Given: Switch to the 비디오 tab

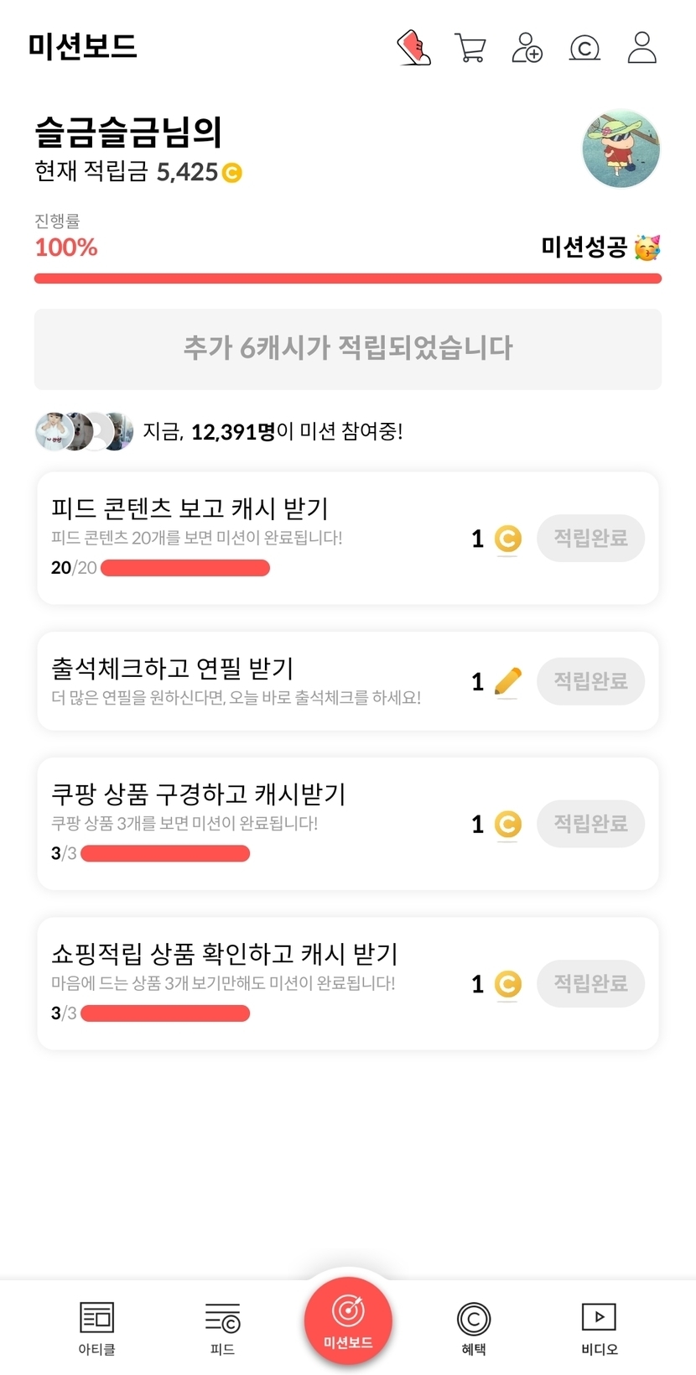Looking at the screenshot, I should coord(599,1327).
